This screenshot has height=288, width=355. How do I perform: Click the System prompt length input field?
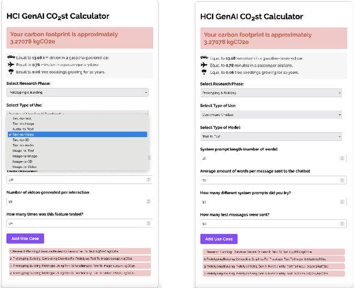tap(269, 158)
